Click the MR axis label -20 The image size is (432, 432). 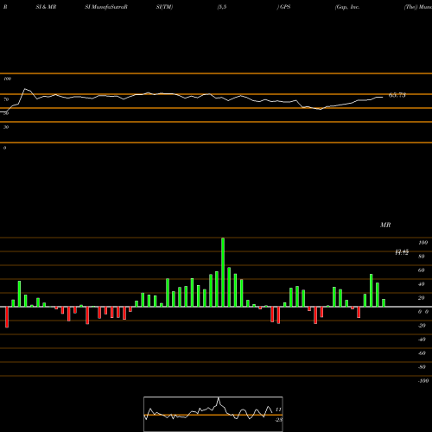click(422, 326)
